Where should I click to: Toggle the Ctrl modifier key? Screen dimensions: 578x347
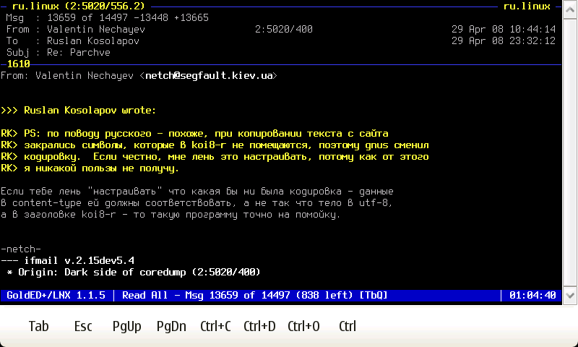348,326
